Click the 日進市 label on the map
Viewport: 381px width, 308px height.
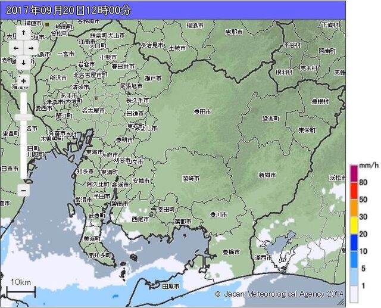135,113
